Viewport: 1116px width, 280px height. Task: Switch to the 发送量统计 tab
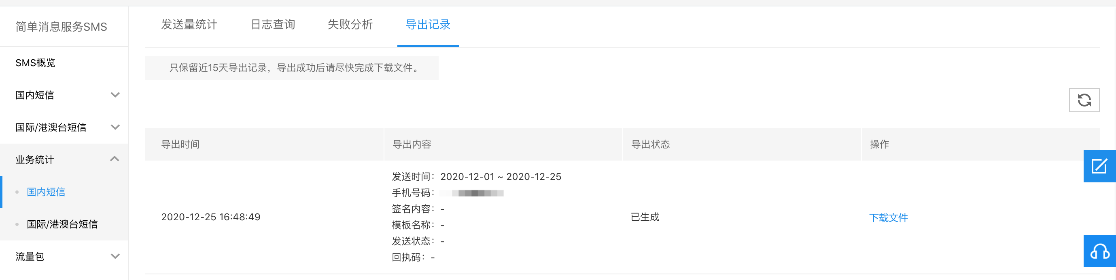(x=189, y=25)
